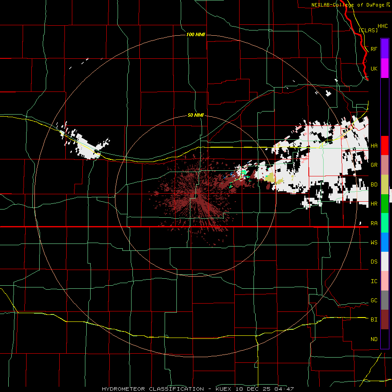This screenshot has width=392, height=392.
Task: Click the RF purple legend swatch
Action: coord(385,49)
